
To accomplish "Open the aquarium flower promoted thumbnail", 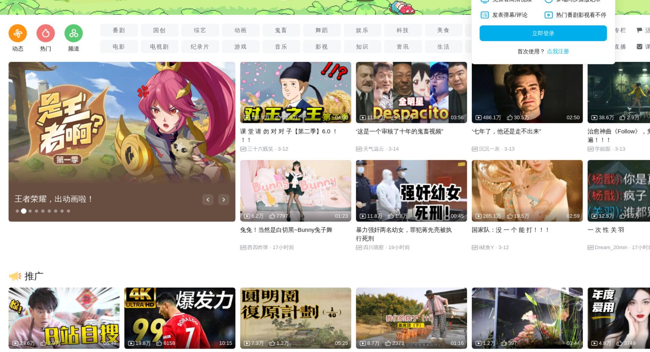I will (527, 318).
